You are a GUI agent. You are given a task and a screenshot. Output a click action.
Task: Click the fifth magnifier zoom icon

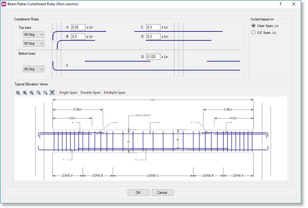click(x=45, y=92)
